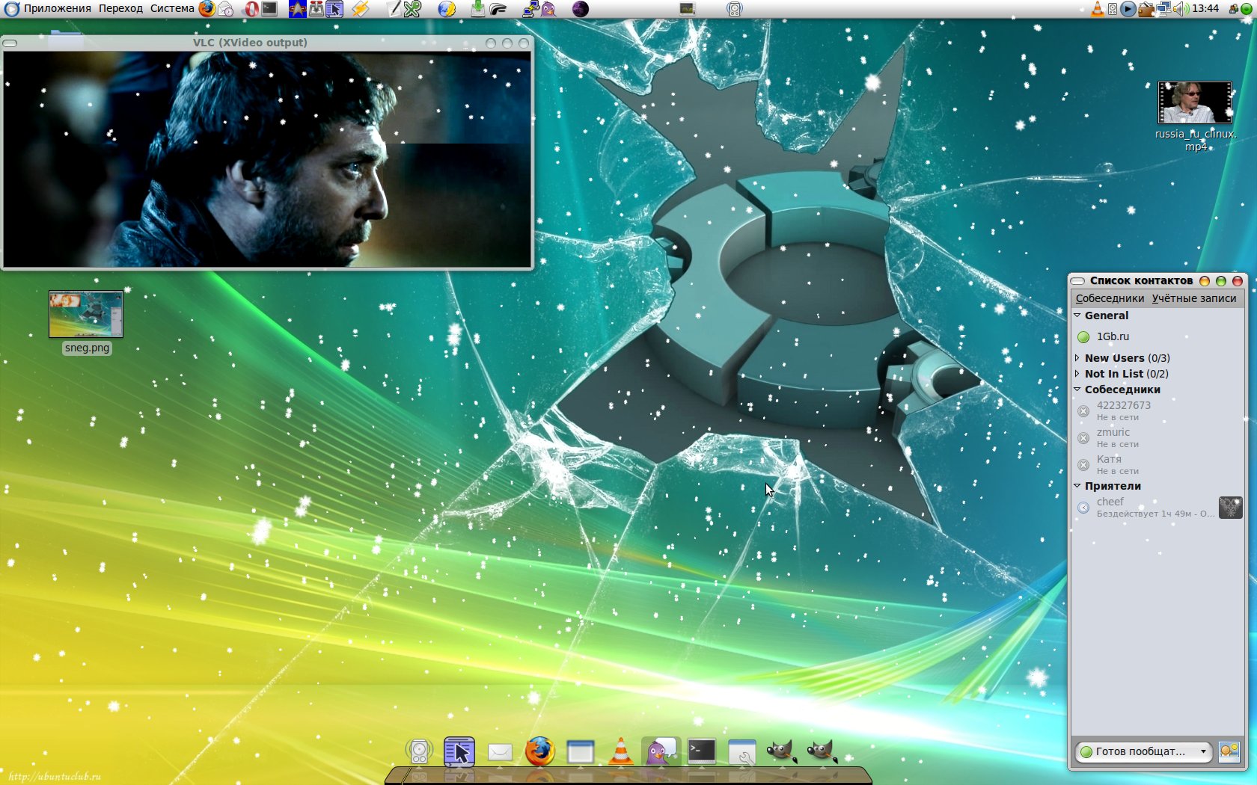This screenshot has width=1257, height=785.
Task: Launch Pidgin from the top panel
Action: tap(548, 9)
